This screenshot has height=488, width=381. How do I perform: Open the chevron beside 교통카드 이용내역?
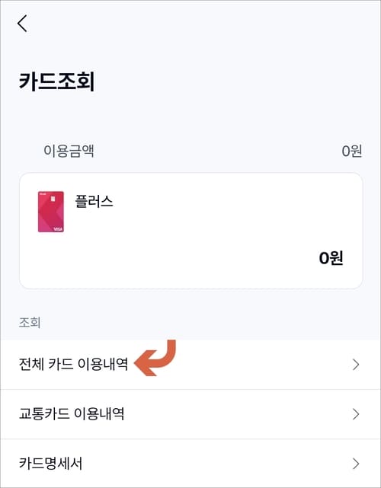click(x=356, y=414)
